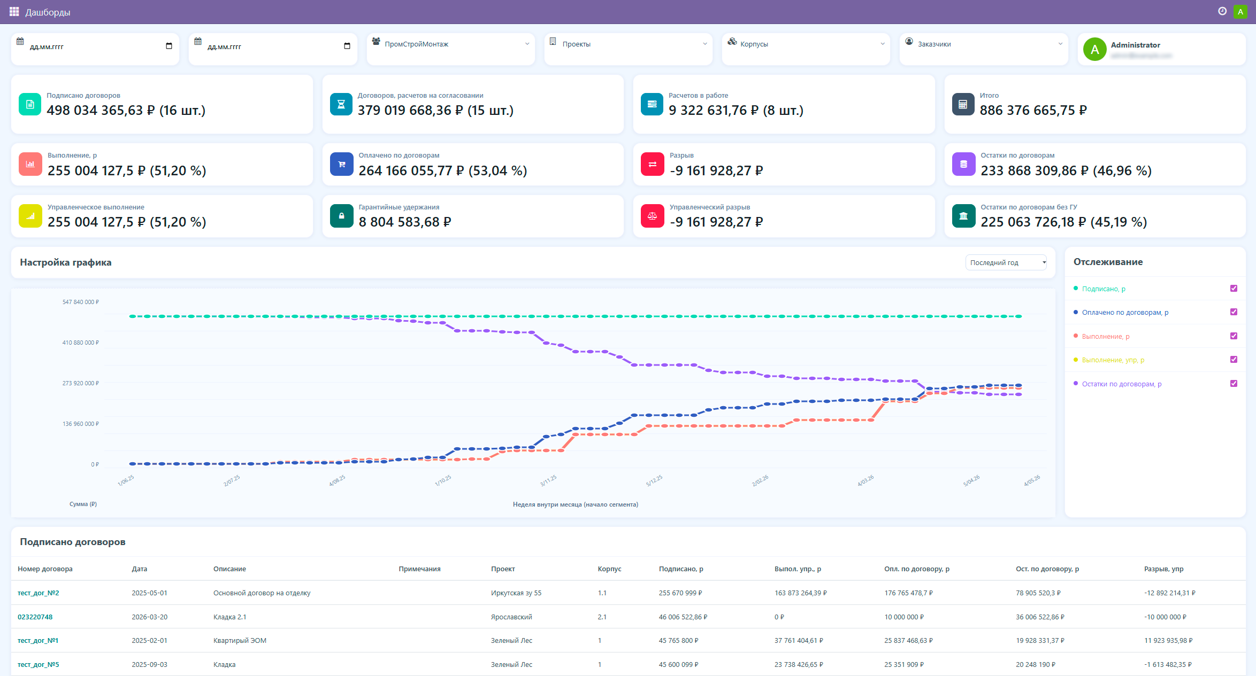Click the person icon beside Заказчики

tap(909, 41)
